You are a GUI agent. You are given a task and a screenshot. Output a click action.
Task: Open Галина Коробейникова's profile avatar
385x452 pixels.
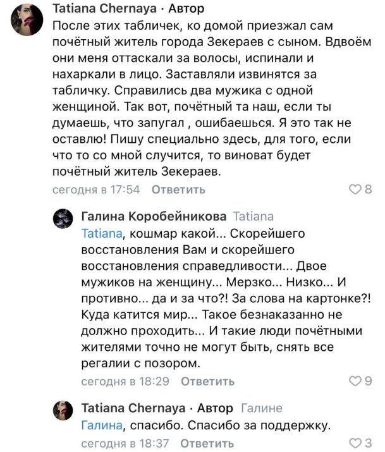click(x=64, y=219)
